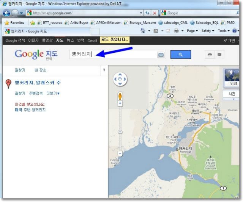The image size is (243, 202).
Task: Click the Help question mark icon
Action: pos(235,31)
